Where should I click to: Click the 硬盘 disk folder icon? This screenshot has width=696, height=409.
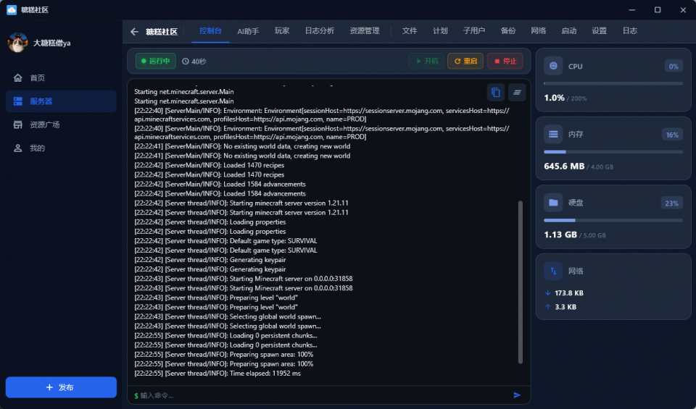pos(553,203)
